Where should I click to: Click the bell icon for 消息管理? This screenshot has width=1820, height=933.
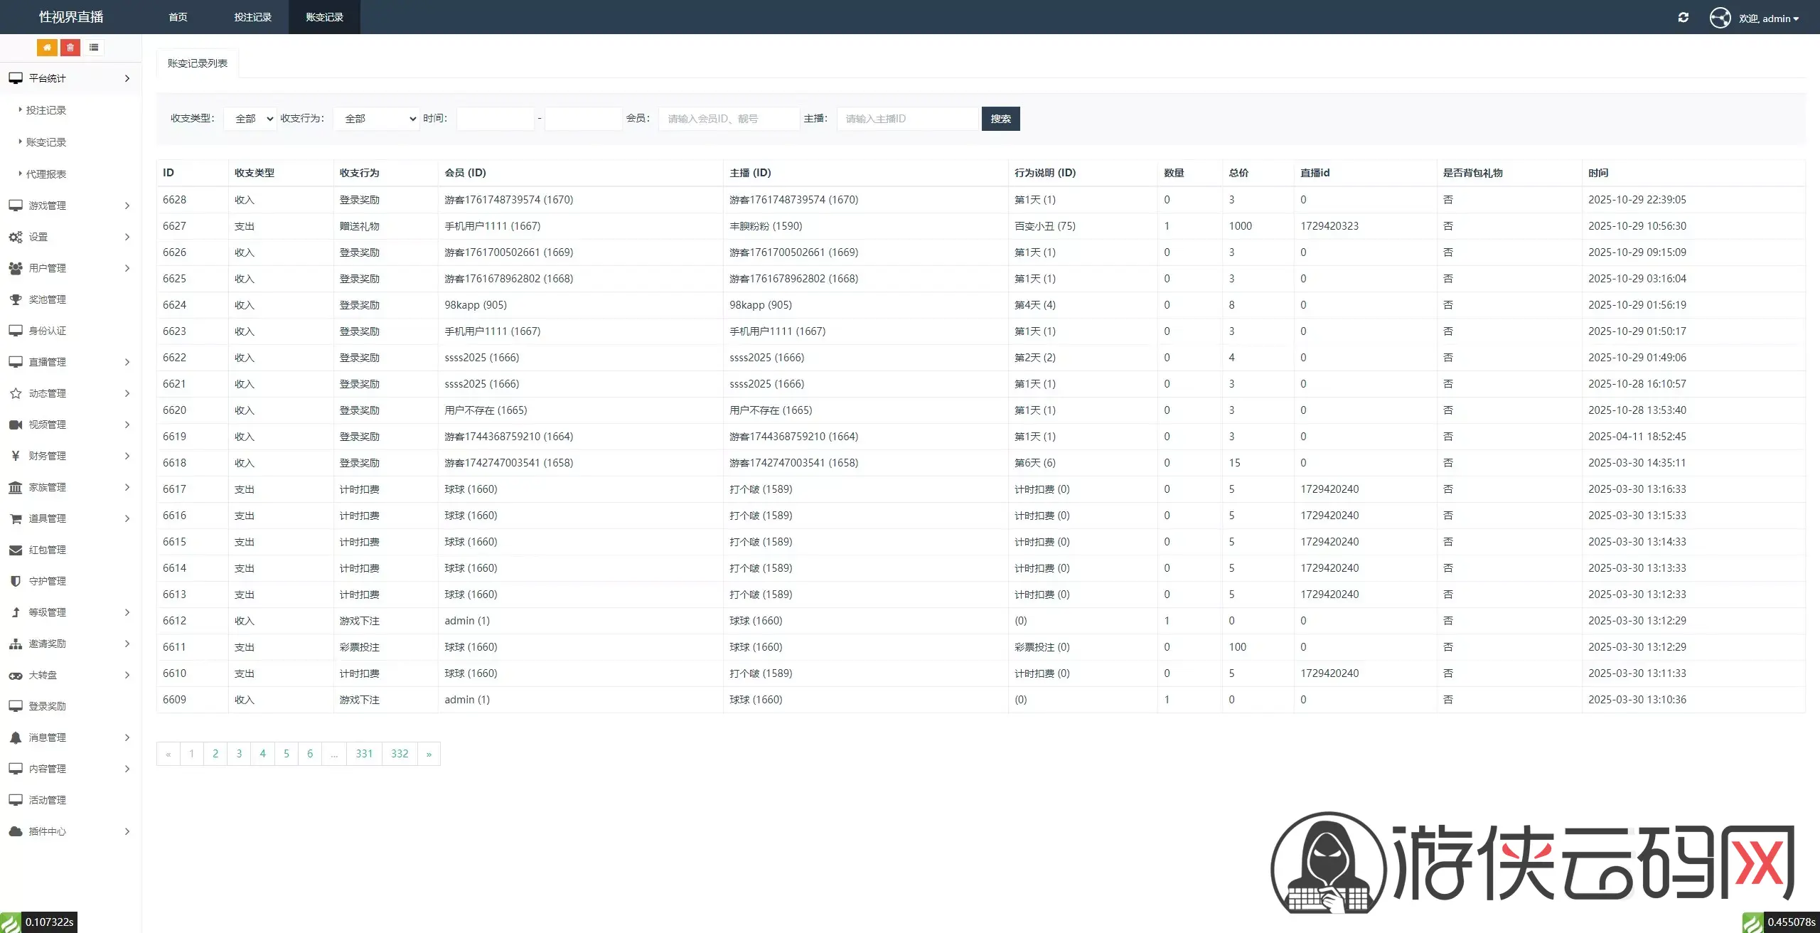tap(16, 737)
